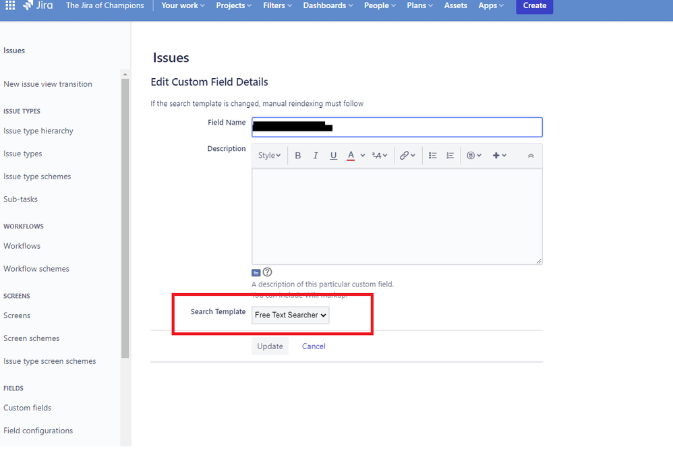The image size is (673, 463).
Task: Open Issue type hierarchy page
Action: coord(38,131)
